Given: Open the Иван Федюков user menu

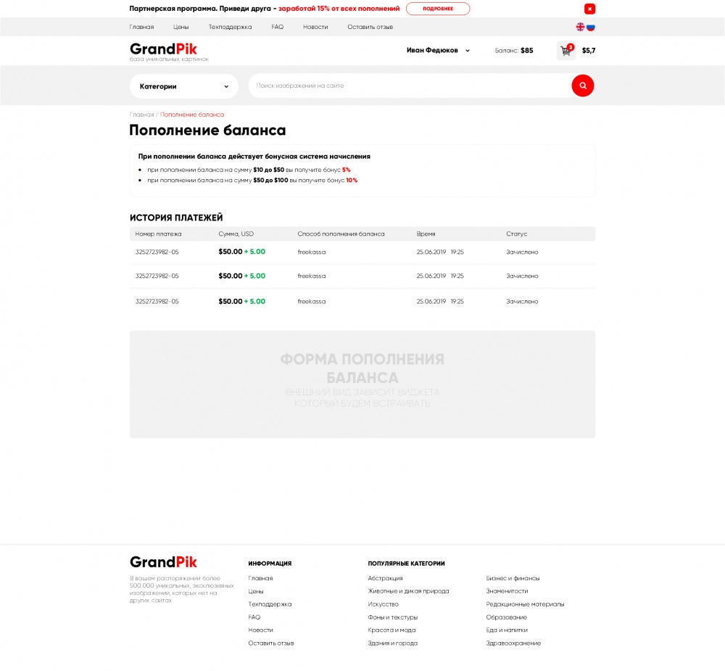Looking at the screenshot, I should pos(438,51).
